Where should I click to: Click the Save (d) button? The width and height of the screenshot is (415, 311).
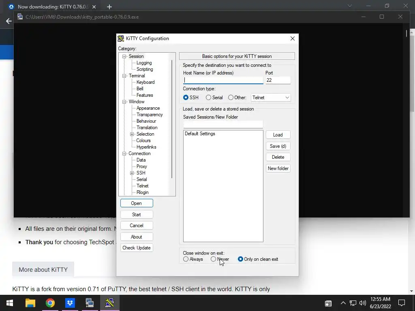tap(278, 146)
